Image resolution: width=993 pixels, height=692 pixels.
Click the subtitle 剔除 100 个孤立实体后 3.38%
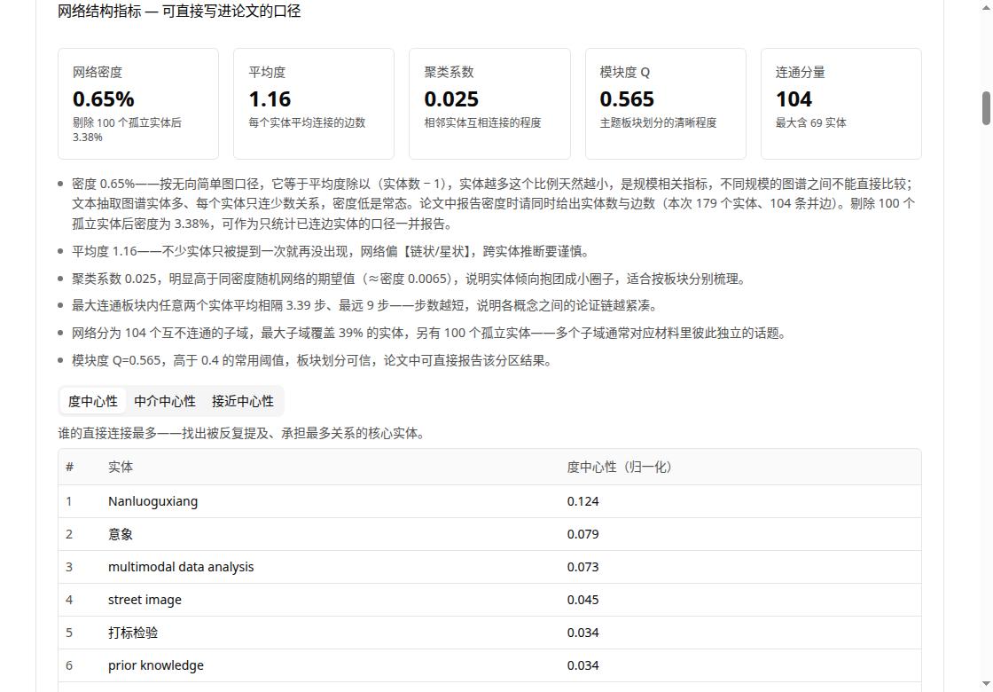coord(128,130)
